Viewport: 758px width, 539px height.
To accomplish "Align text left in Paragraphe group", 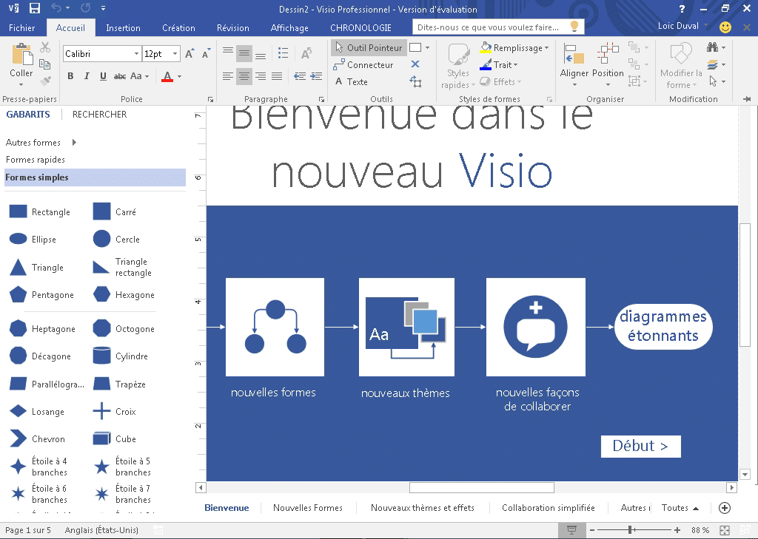I will [x=228, y=76].
